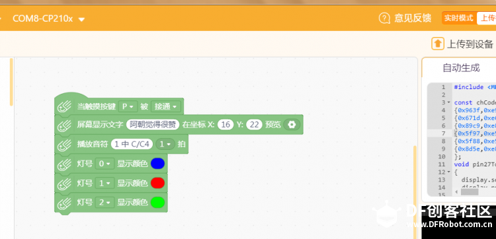Click the LED 0 block icon

point(64,164)
